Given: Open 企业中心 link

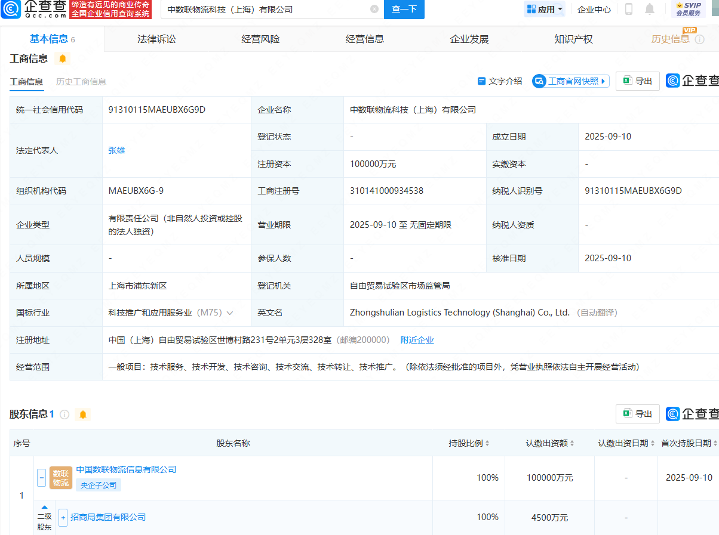Looking at the screenshot, I should pos(594,9).
